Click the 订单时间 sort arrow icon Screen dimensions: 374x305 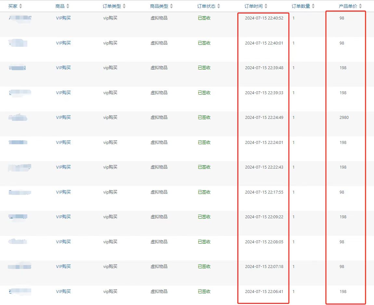(x=266, y=6)
